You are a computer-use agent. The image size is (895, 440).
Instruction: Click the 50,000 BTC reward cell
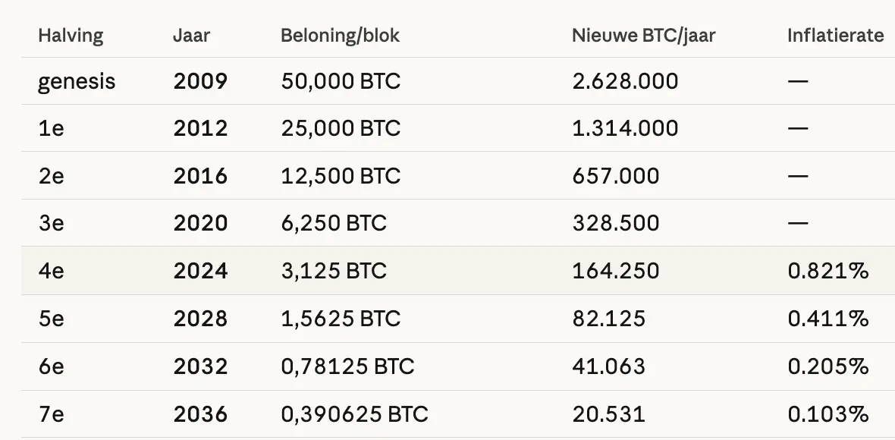tap(341, 81)
